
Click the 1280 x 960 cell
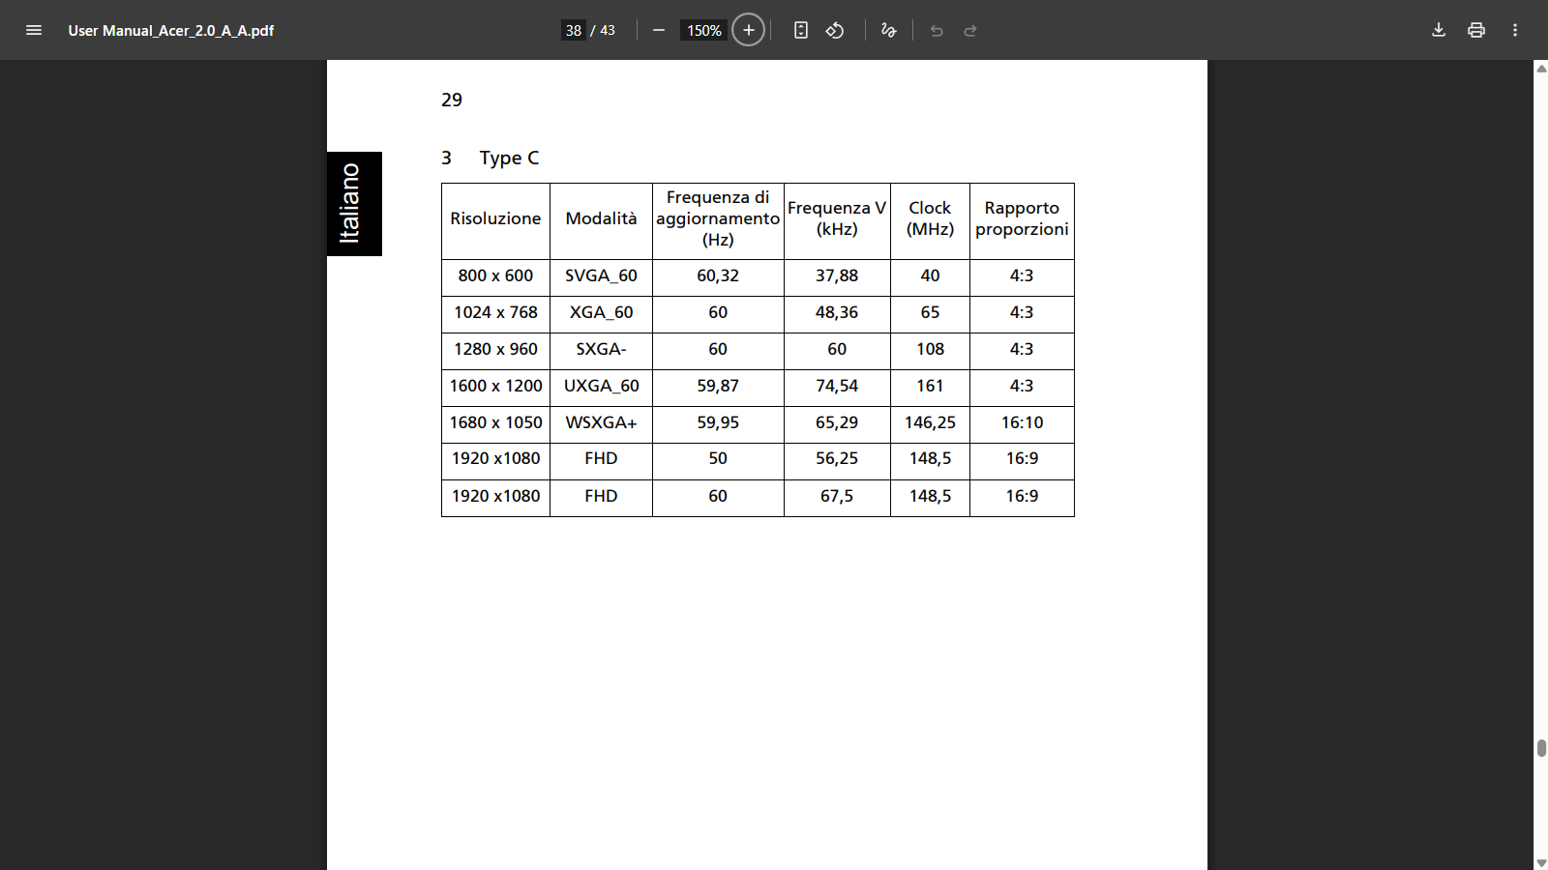tap(495, 349)
